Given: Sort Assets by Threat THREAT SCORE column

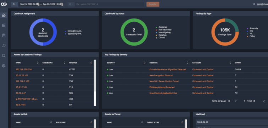Looking at the screenshot, I should click(182, 122).
